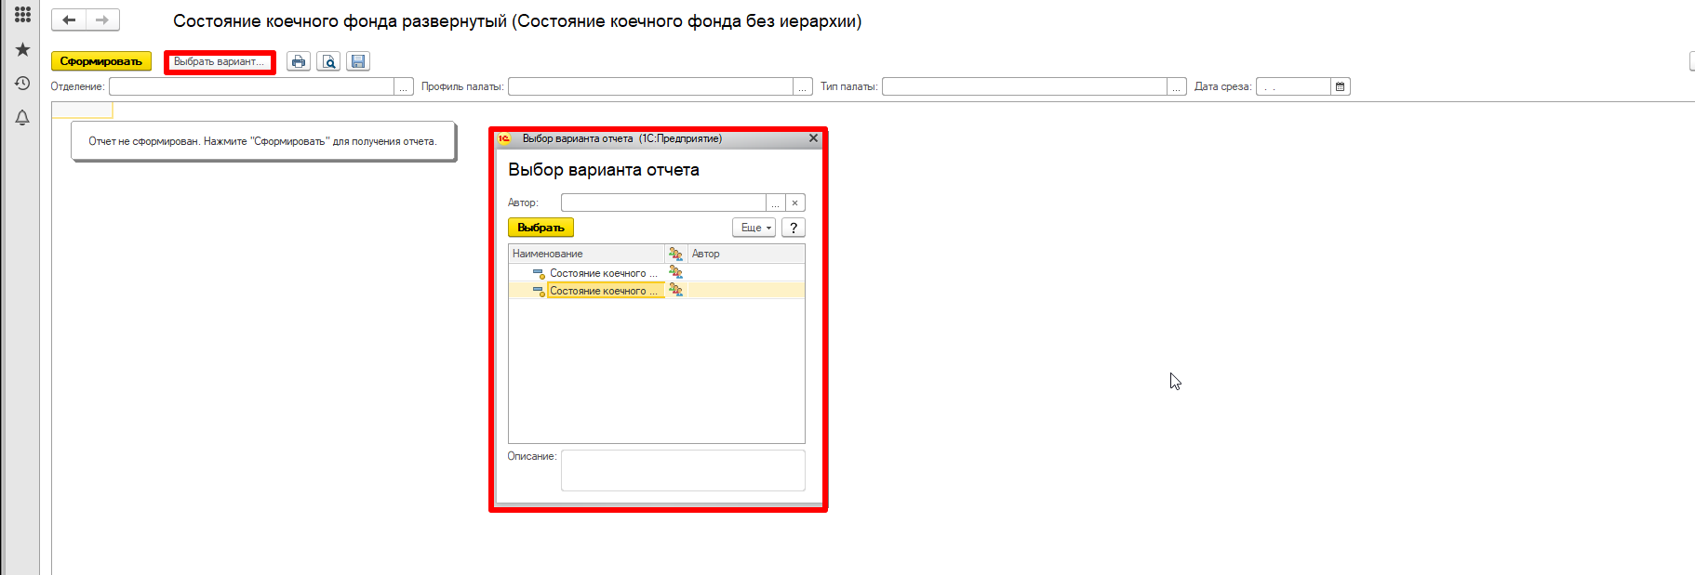Open the History clock icon
The width and height of the screenshot is (1695, 575).
(22, 84)
